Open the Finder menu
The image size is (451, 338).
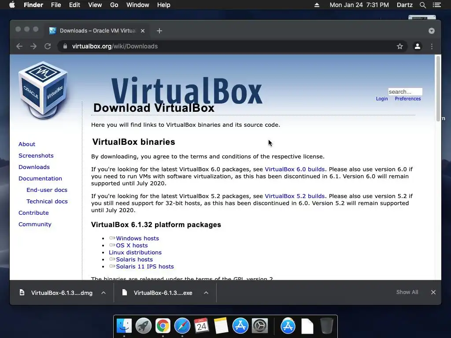[x=33, y=5]
